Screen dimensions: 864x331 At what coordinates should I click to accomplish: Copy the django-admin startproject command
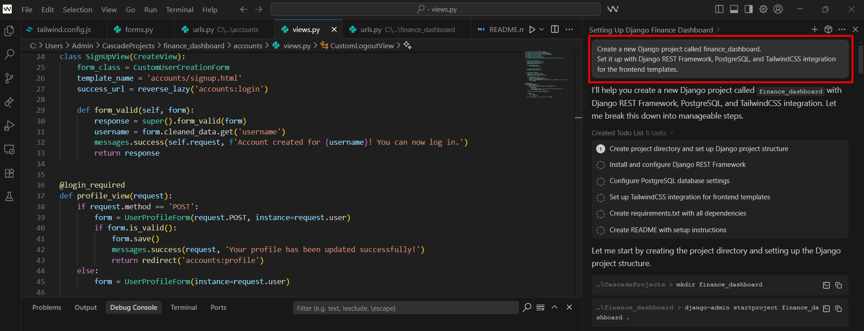pos(839,308)
